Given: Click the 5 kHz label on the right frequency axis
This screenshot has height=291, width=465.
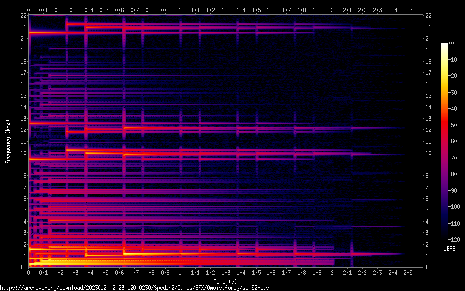Looking at the screenshot, I should [x=427, y=210].
